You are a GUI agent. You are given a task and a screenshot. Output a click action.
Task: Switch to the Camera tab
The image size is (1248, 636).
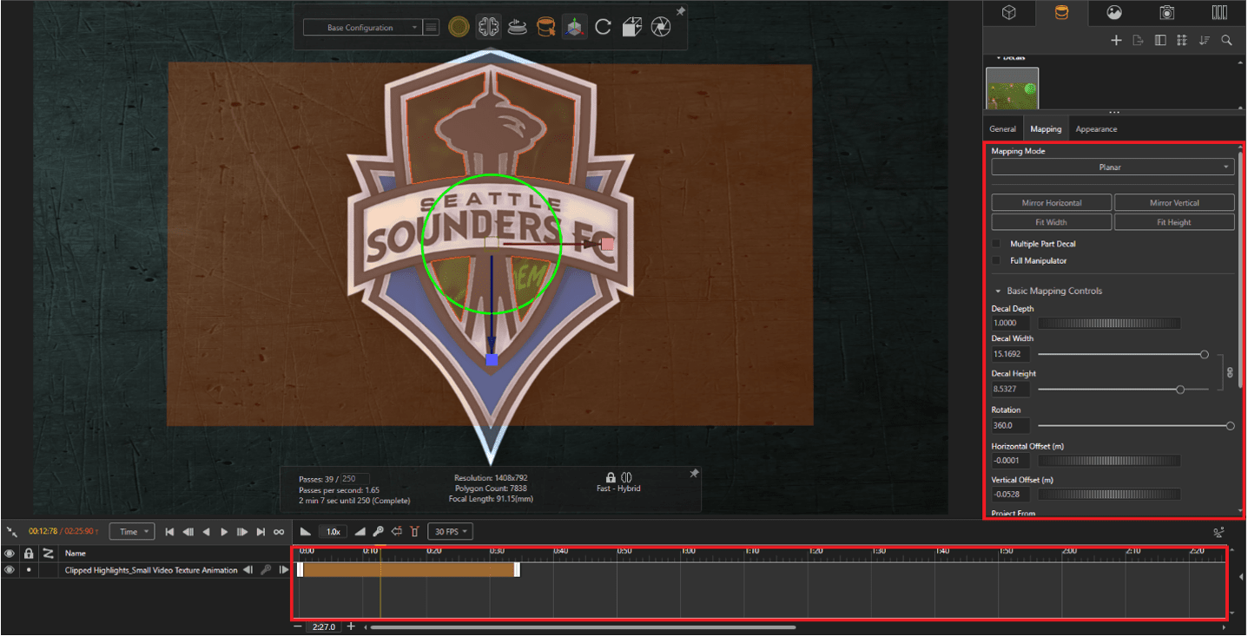tap(1167, 12)
